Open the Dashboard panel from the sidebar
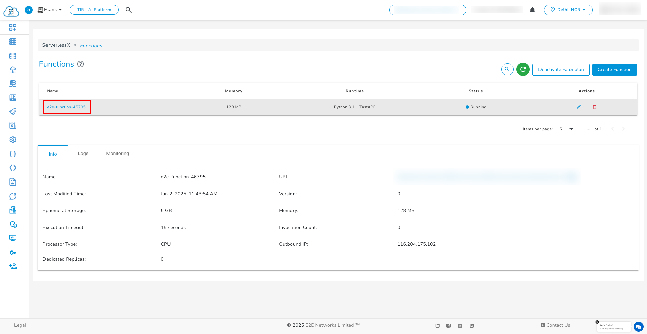 pos(13,27)
